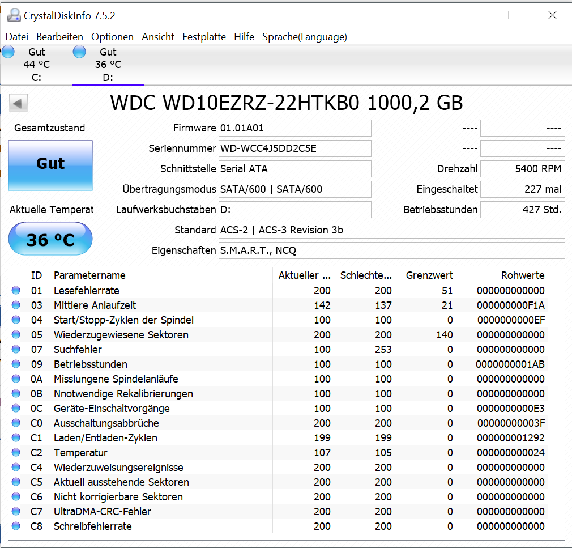The image size is (572, 548).
Task: Click the status orb for Schreibfehlerrate row
Action: pyautogui.click(x=16, y=526)
